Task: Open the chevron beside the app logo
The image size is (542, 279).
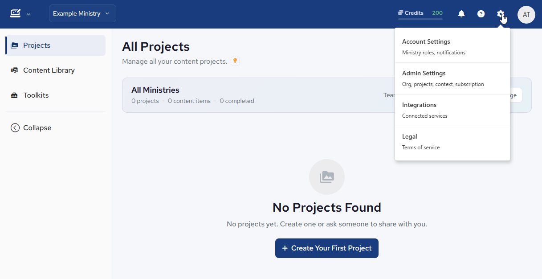Action: coord(29,14)
